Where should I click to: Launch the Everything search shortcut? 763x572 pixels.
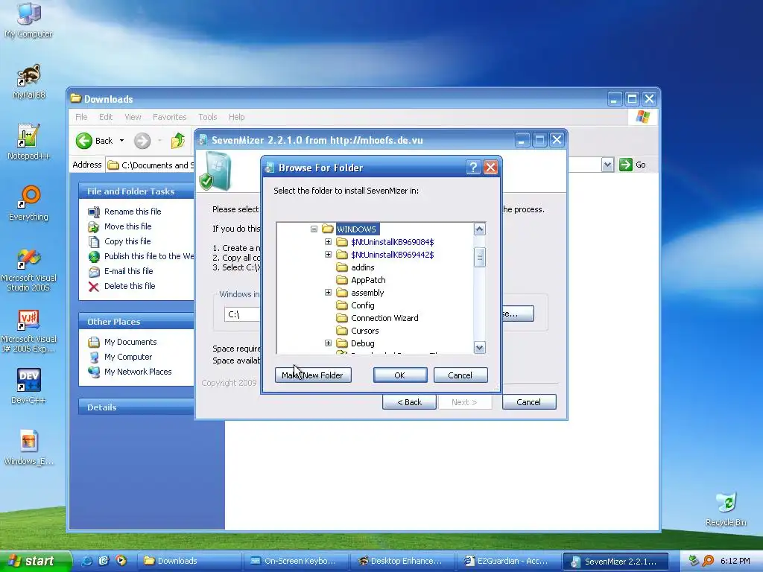(x=29, y=203)
